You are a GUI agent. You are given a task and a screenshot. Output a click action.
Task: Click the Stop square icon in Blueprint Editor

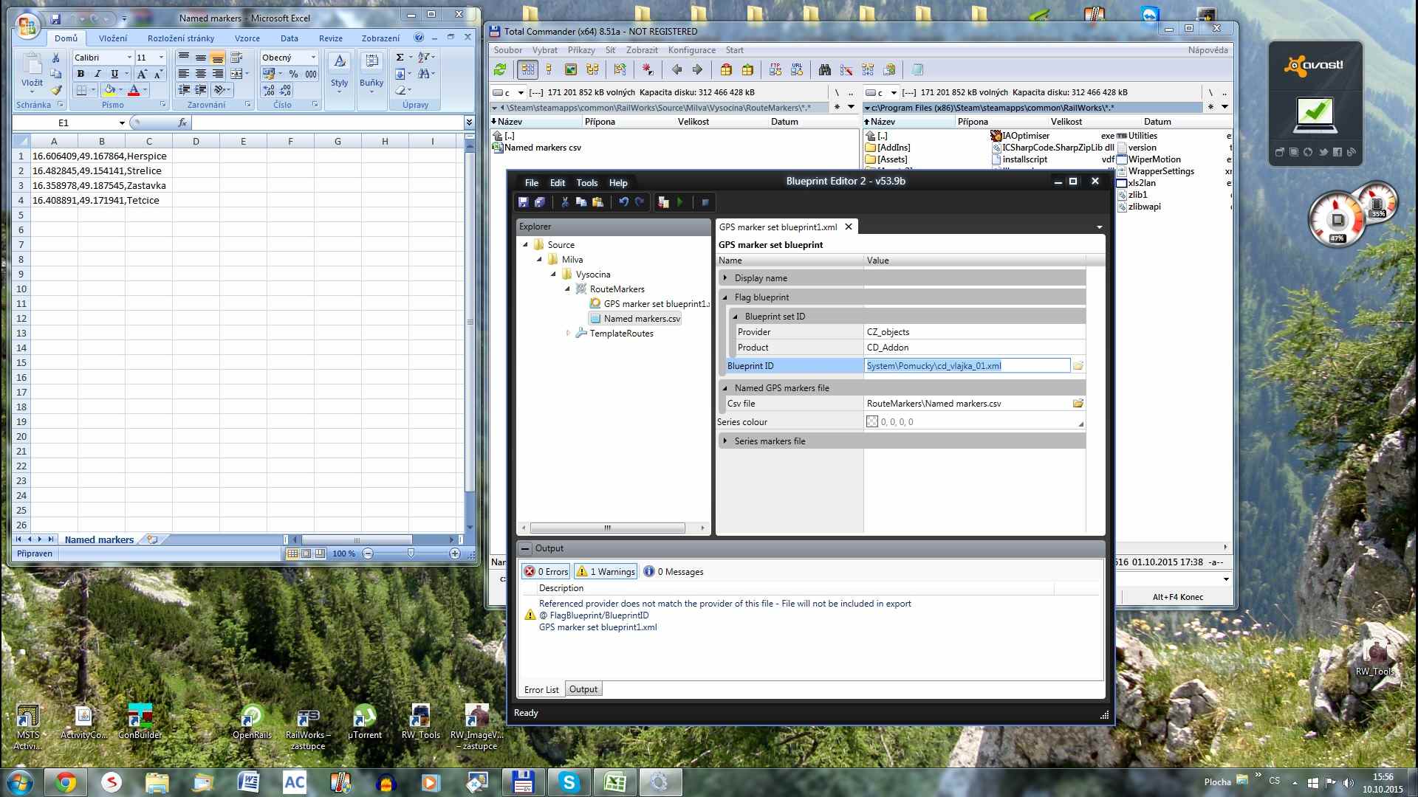[x=705, y=202]
